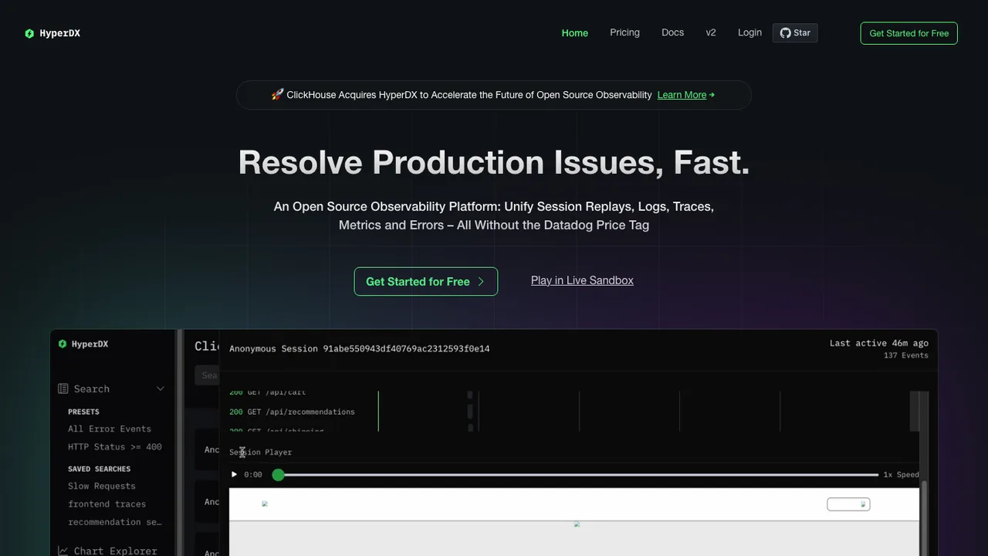988x556 pixels.
Task: Open Play in Live Sandbox link
Action: point(582,280)
